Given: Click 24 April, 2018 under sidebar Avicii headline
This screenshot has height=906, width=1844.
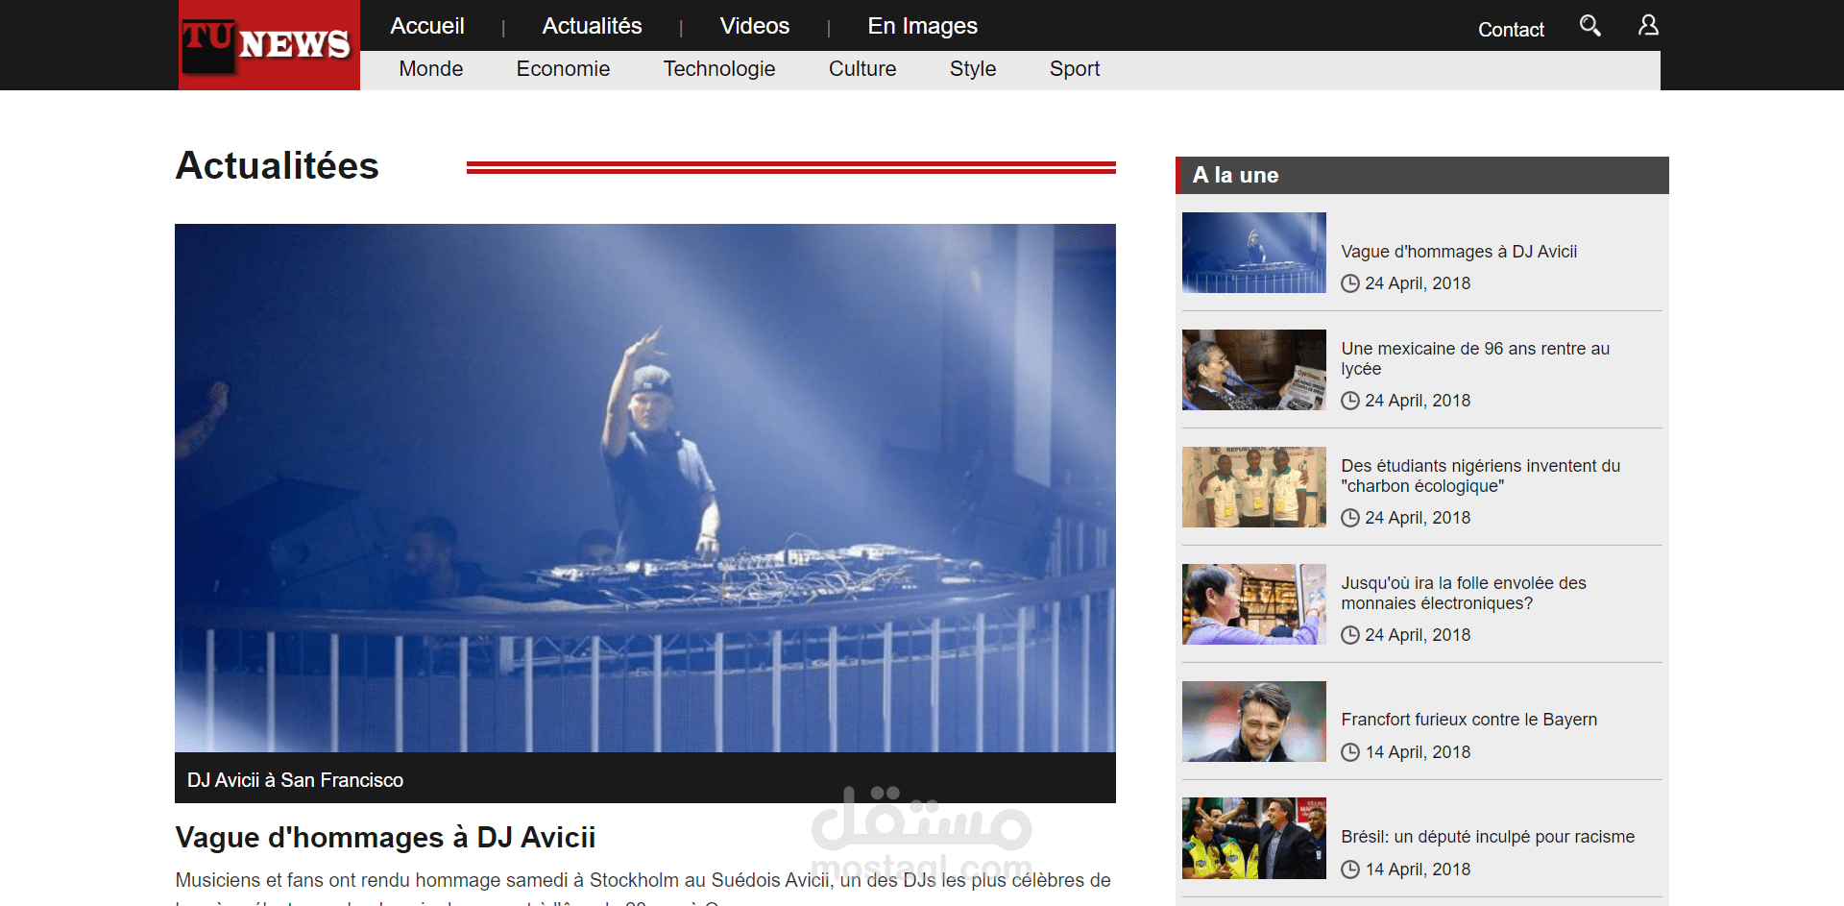Looking at the screenshot, I should (1418, 283).
